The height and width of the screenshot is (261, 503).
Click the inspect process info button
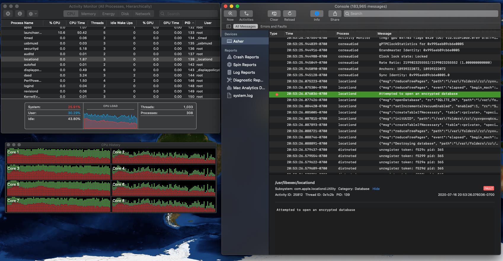point(20,14)
